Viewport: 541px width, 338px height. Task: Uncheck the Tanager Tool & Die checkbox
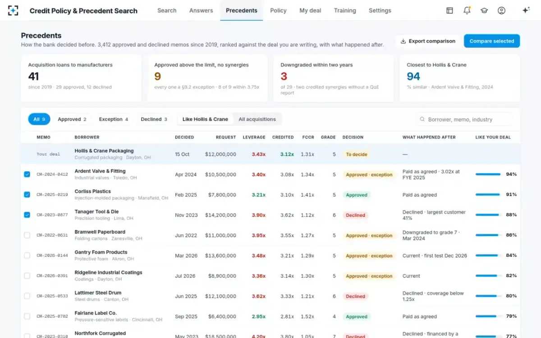[27, 215]
